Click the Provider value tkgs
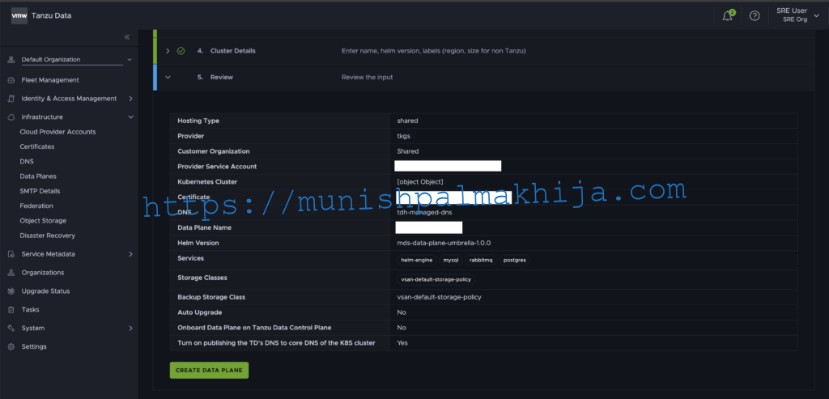Viewport: 829px width, 399px height. pyautogui.click(x=404, y=136)
